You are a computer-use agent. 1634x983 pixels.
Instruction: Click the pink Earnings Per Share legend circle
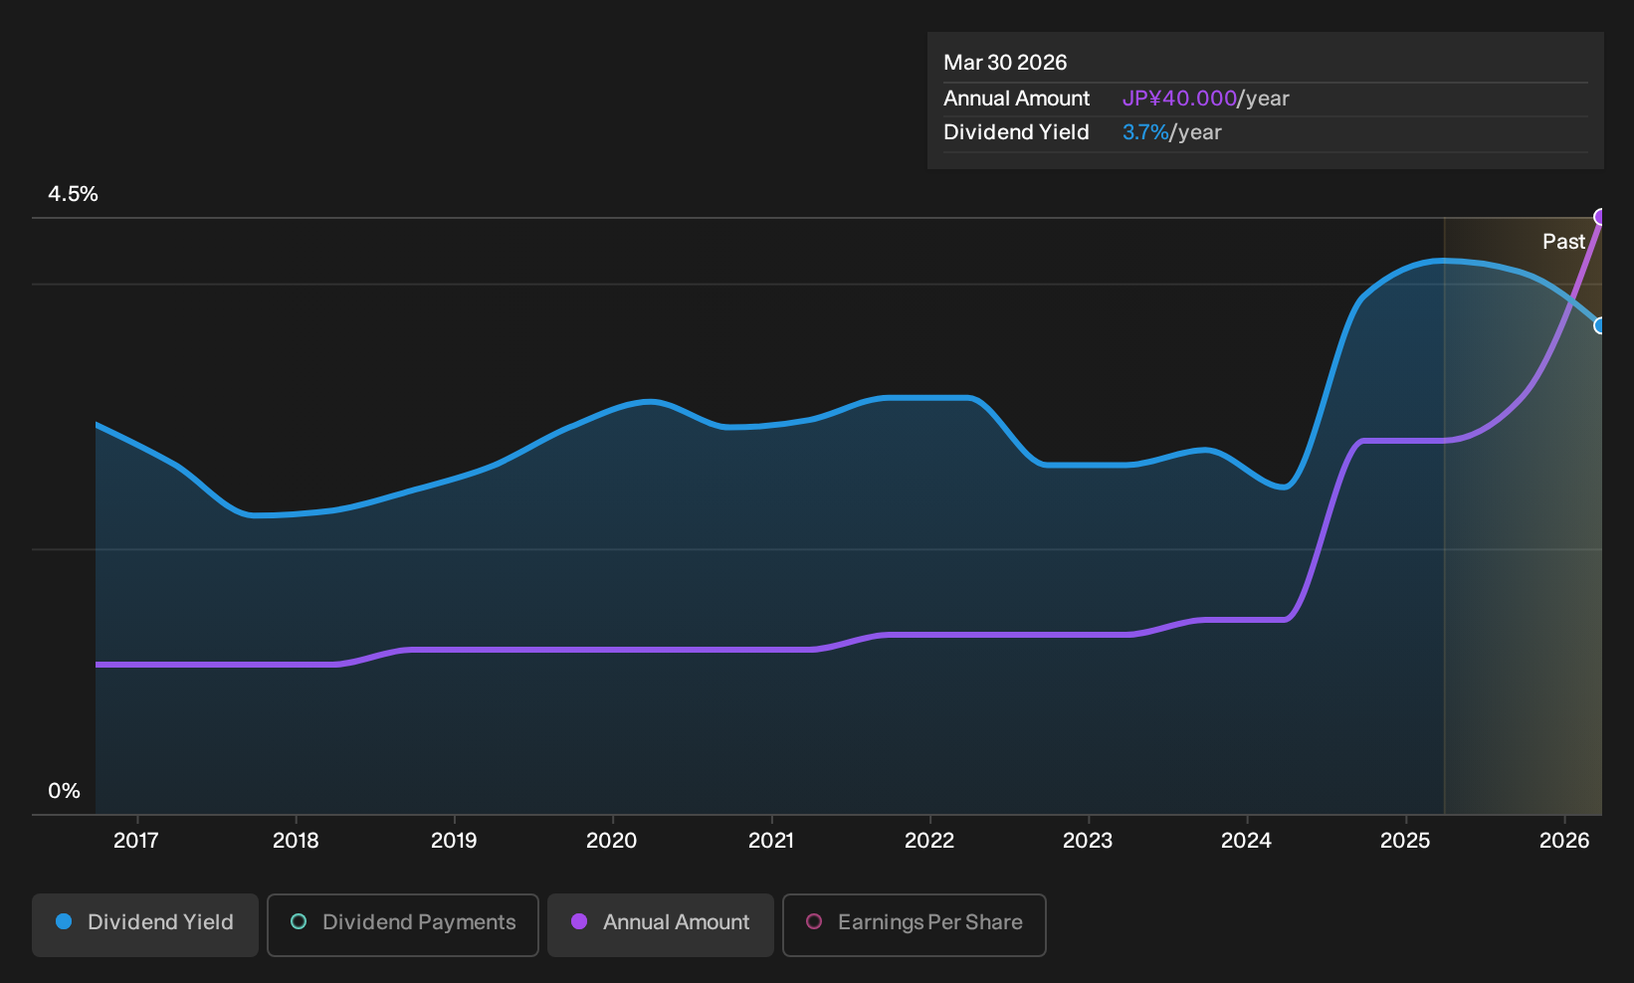tap(814, 922)
